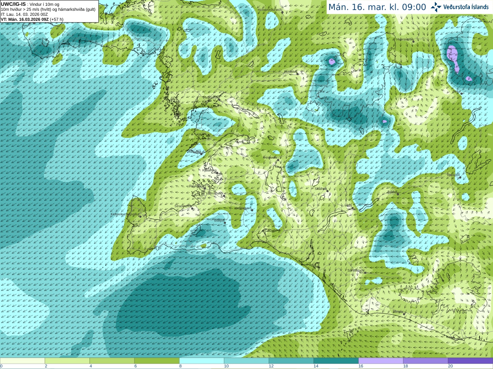Viewport: 493px width, 369px height.
Task: Click the legend tick label 10
Action: pyautogui.click(x=226, y=366)
